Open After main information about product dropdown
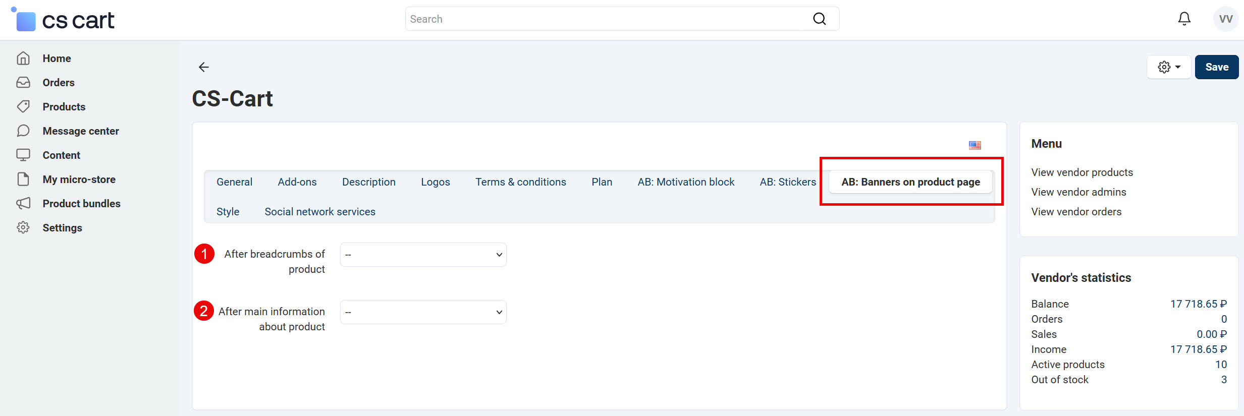This screenshot has width=1244, height=416. click(x=423, y=312)
